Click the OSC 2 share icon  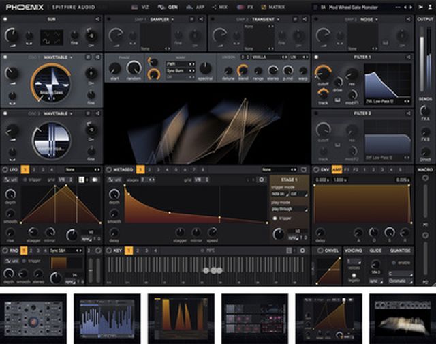(x=97, y=113)
